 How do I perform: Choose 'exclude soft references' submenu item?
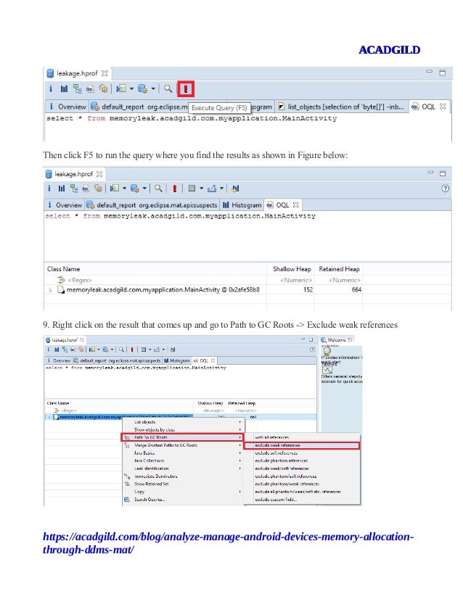pos(302,453)
